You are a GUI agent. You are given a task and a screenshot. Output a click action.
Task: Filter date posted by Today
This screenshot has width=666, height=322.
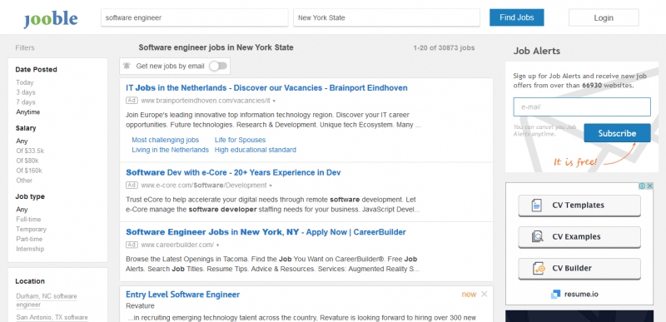pyautogui.click(x=25, y=82)
